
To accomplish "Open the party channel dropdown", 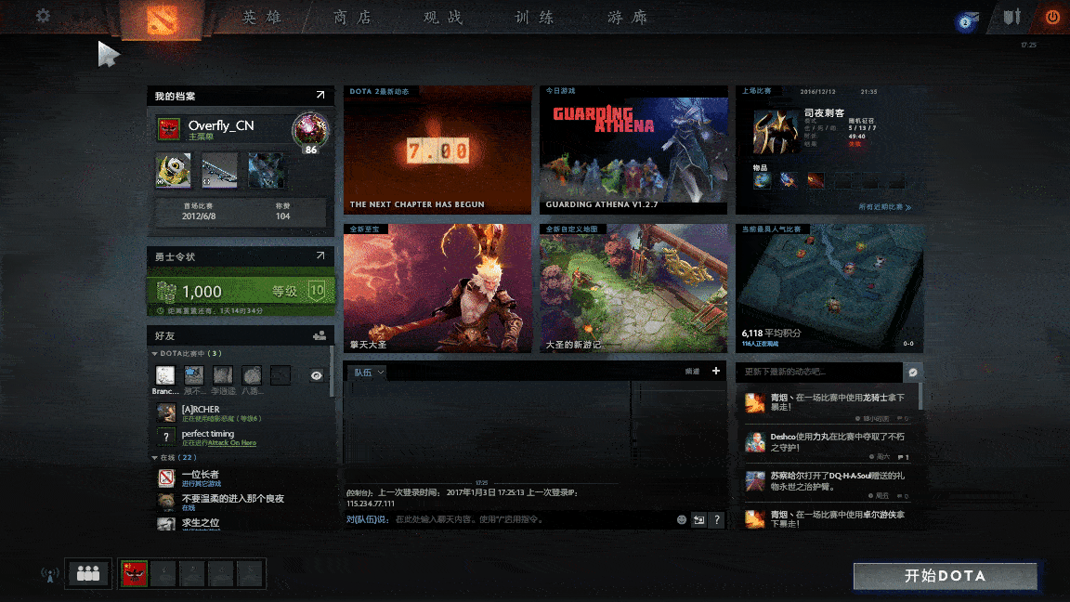I will click(369, 372).
